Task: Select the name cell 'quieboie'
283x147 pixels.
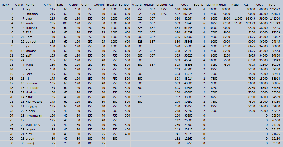Action: pos(32,88)
